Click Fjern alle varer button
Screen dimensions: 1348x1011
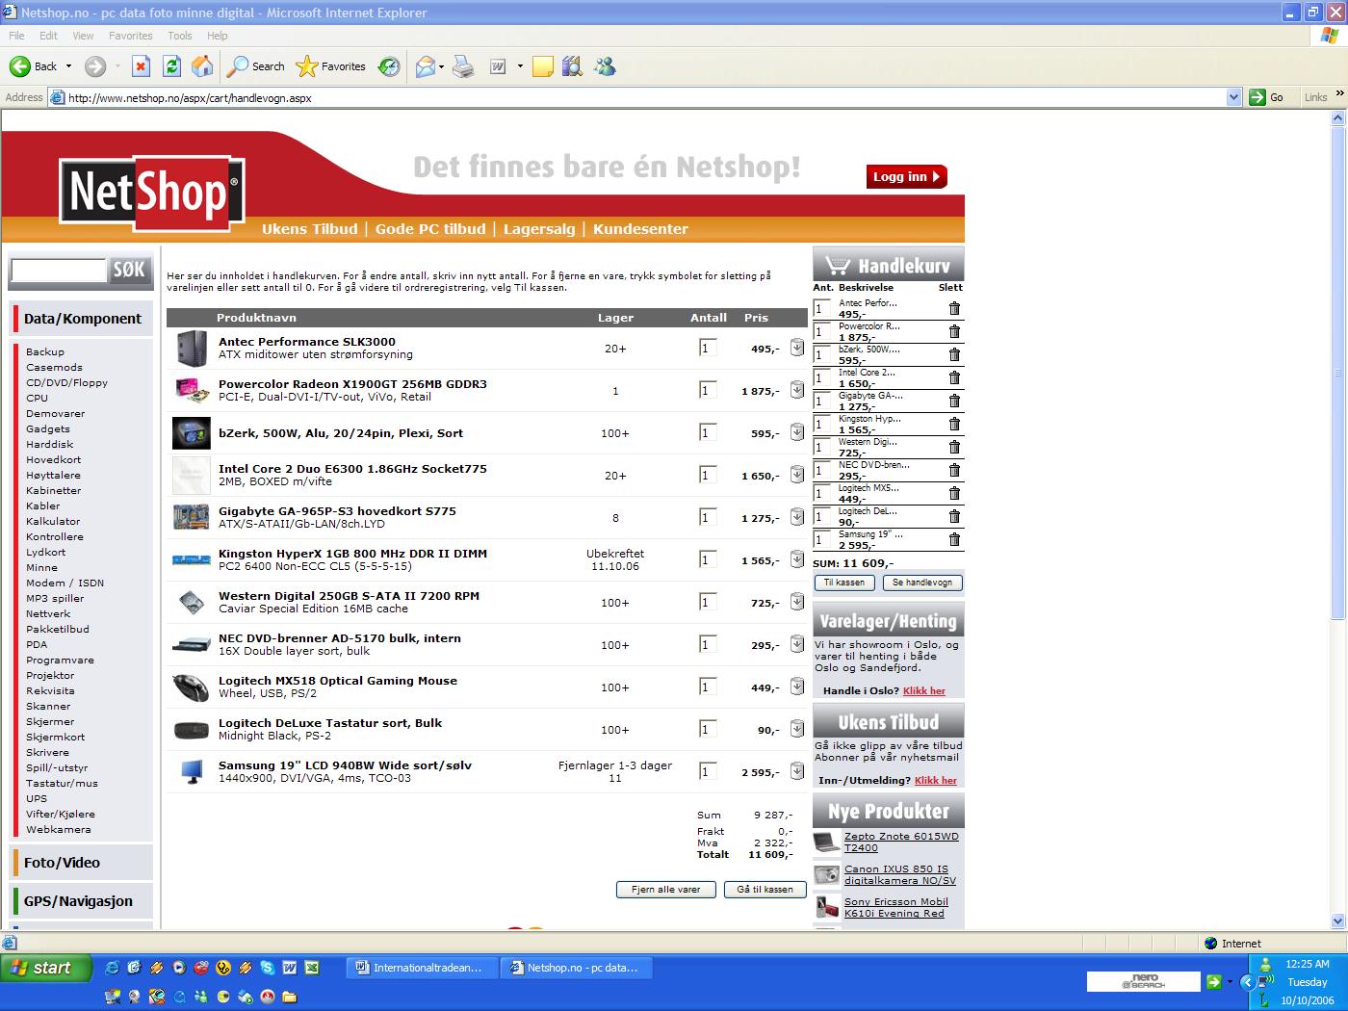(665, 890)
